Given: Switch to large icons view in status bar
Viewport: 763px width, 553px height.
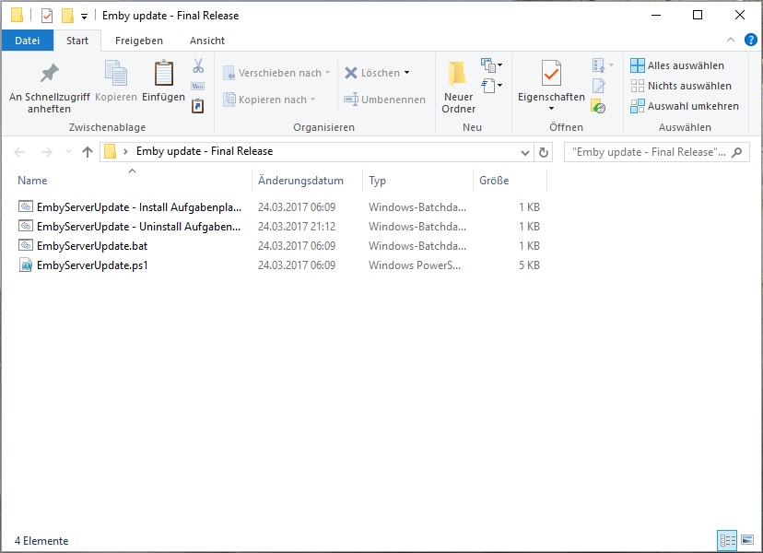Looking at the screenshot, I should [747, 540].
